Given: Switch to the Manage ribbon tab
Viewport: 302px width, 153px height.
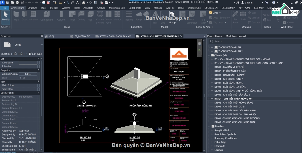Looking at the screenshot, I should 158,8.
